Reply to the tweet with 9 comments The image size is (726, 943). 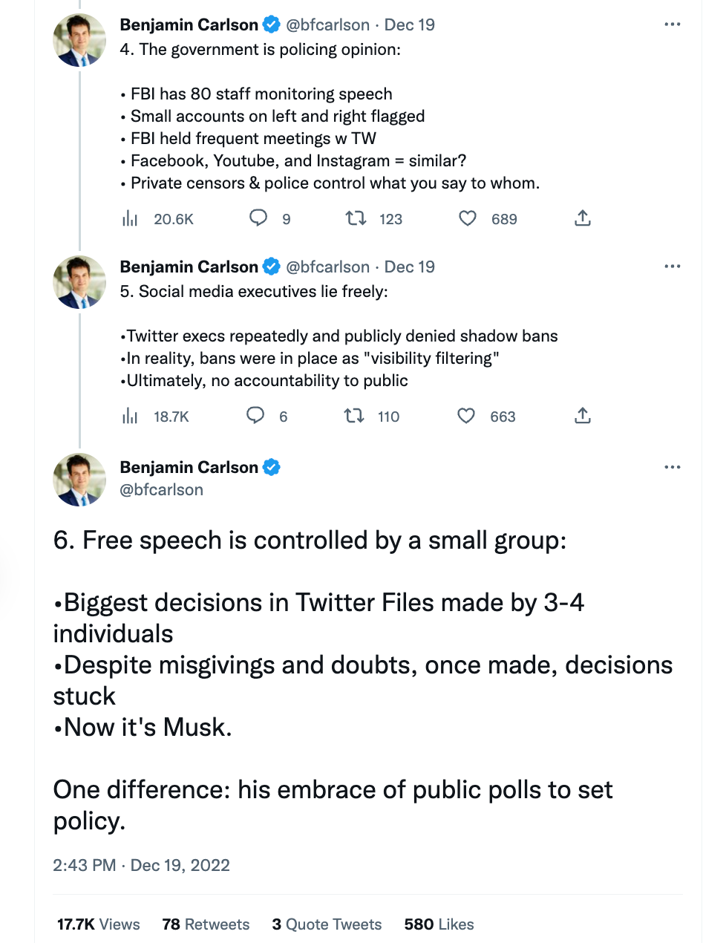(x=258, y=218)
